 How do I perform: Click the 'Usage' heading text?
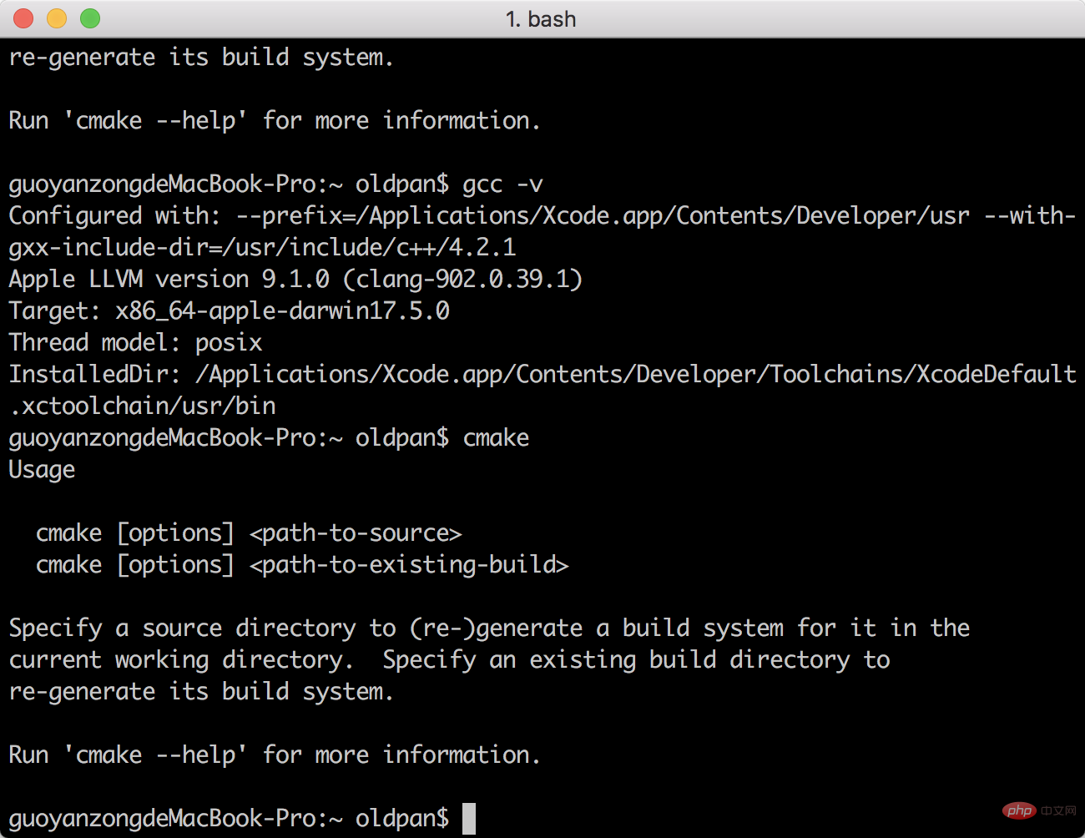42,470
